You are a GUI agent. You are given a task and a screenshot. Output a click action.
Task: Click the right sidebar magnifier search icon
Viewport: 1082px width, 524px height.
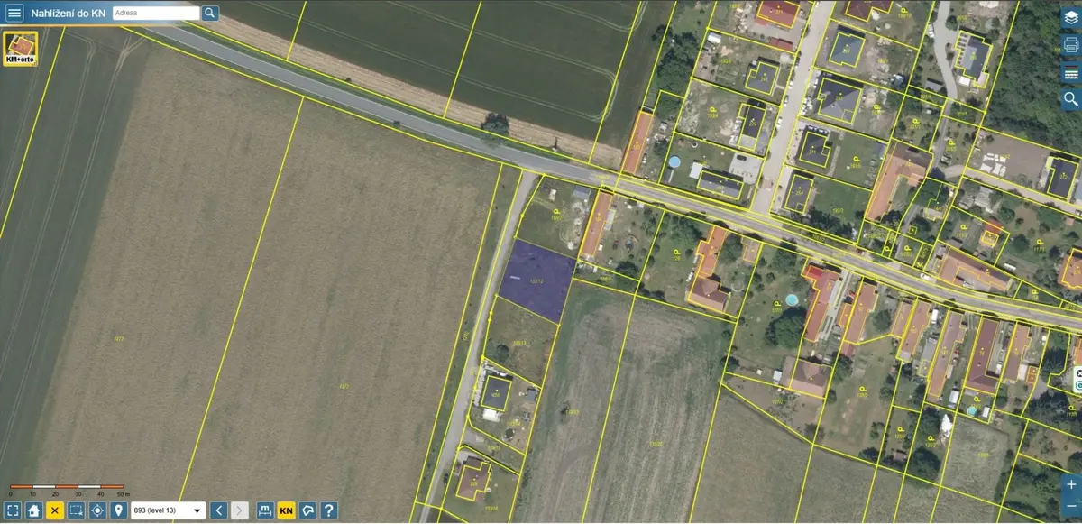(1070, 99)
